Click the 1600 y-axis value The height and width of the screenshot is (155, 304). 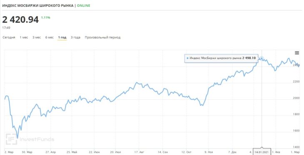[x=296, y=131]
